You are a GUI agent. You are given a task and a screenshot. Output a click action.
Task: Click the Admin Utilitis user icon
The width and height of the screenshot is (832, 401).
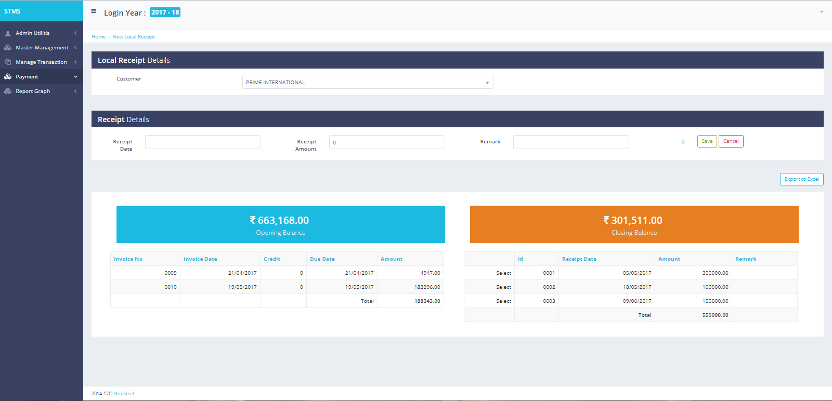tap(8, 33)
